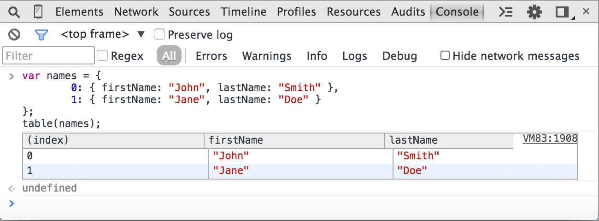The height and width of the screenshot is (221, 599).
Task: Open DevTools settings gear
Action: (x=534, y=12)
